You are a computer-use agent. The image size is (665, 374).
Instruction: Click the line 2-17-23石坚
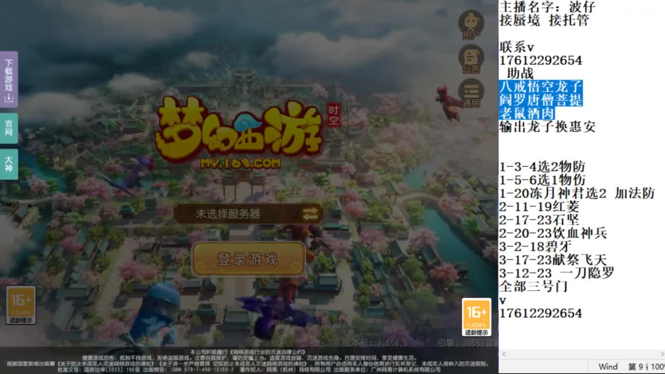(539, 220)
